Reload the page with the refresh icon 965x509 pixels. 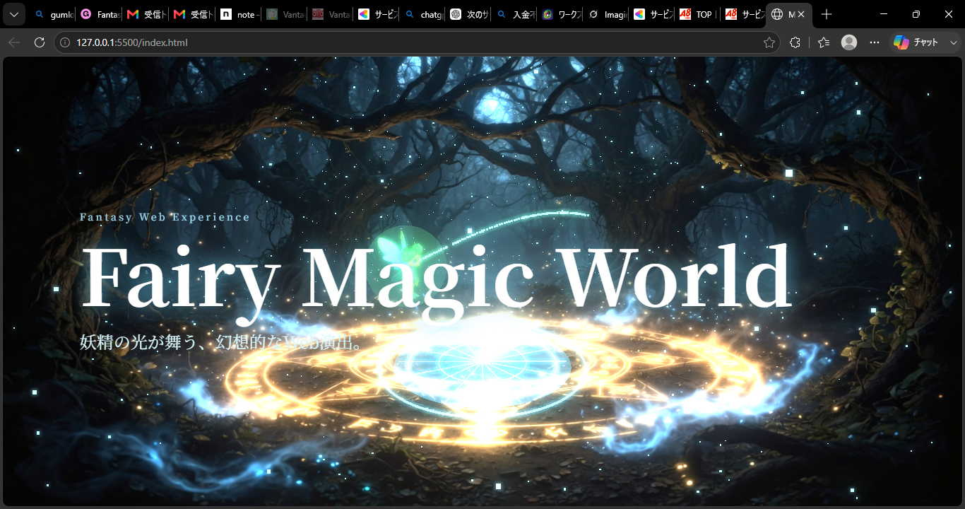point(40,42)
